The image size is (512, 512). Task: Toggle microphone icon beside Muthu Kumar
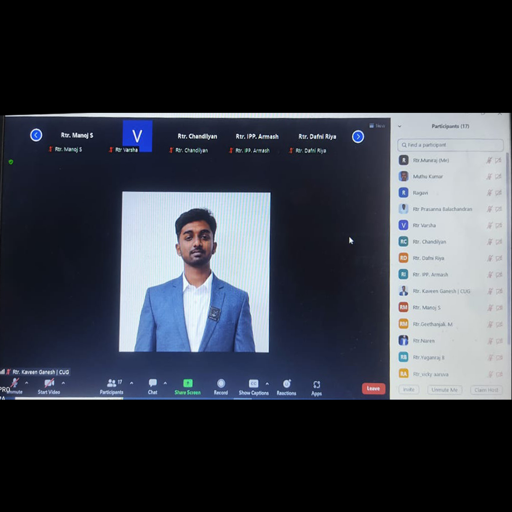489,176
